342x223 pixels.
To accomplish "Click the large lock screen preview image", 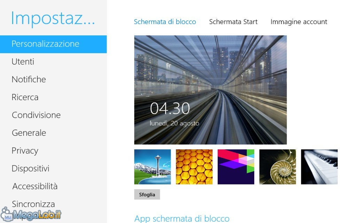I will (210, 90).
